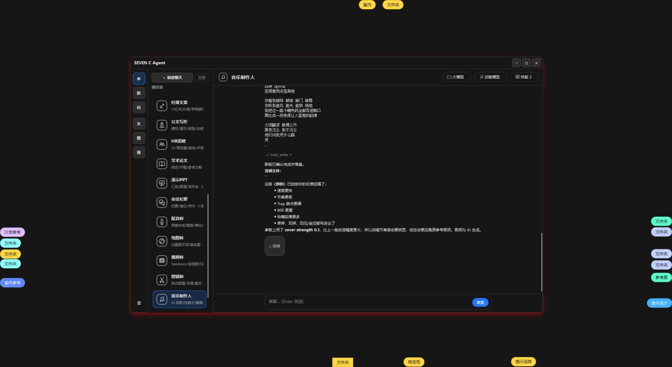This screenshot has height=367, width=672.
Task: Open the 图 image tab
Action: pos(139,138)
